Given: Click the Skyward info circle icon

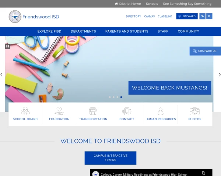Looking at the screenshot, I should click(180, 16).
